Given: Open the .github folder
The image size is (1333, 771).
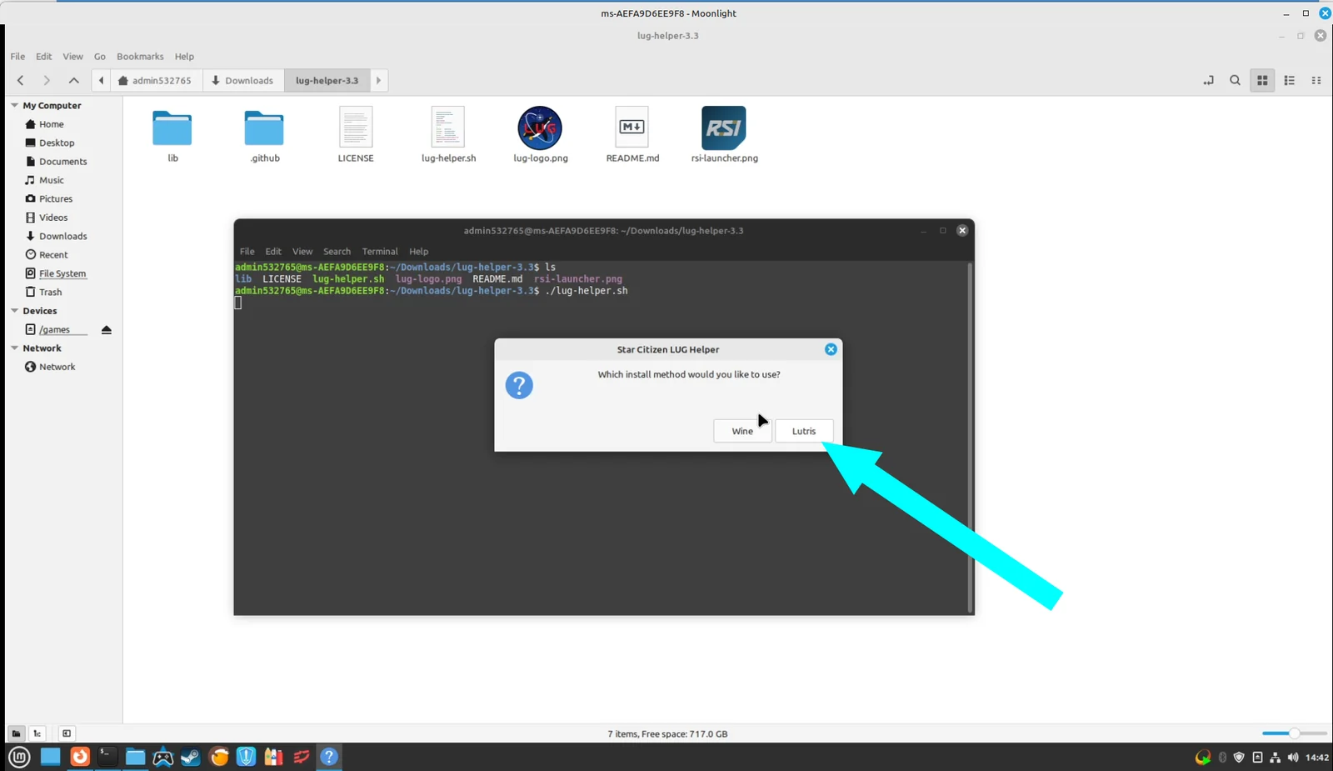Looking at the screenshot, I should pos(265,136).
